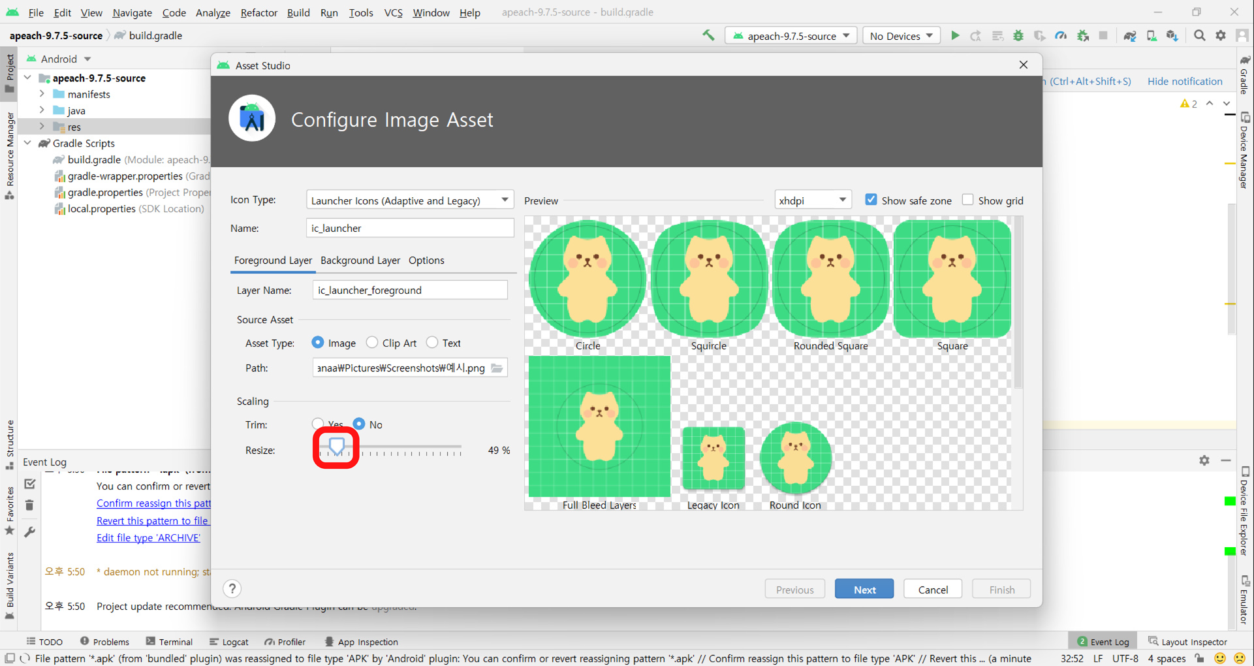Click the Resize slider handle
The height and width of the screenshot is (666, 1254).
point(336,446)
